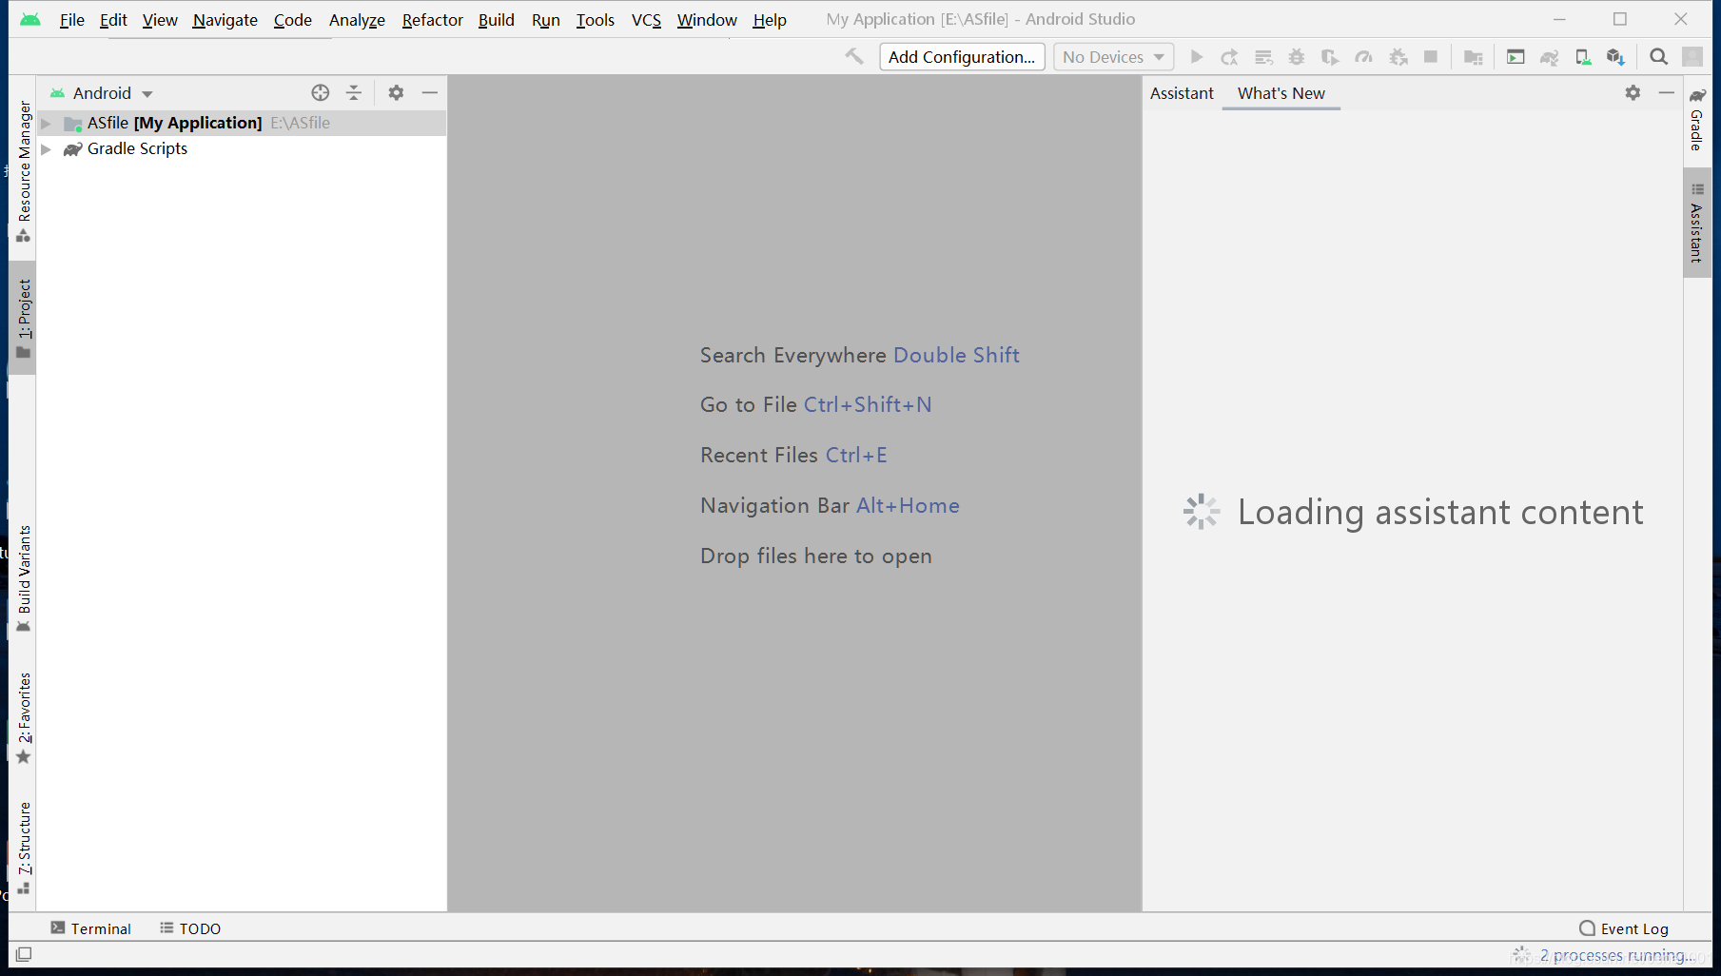Viewport: 1721px width, 976px height.
Task: Open the VCS menu
Action: (646, 20)
